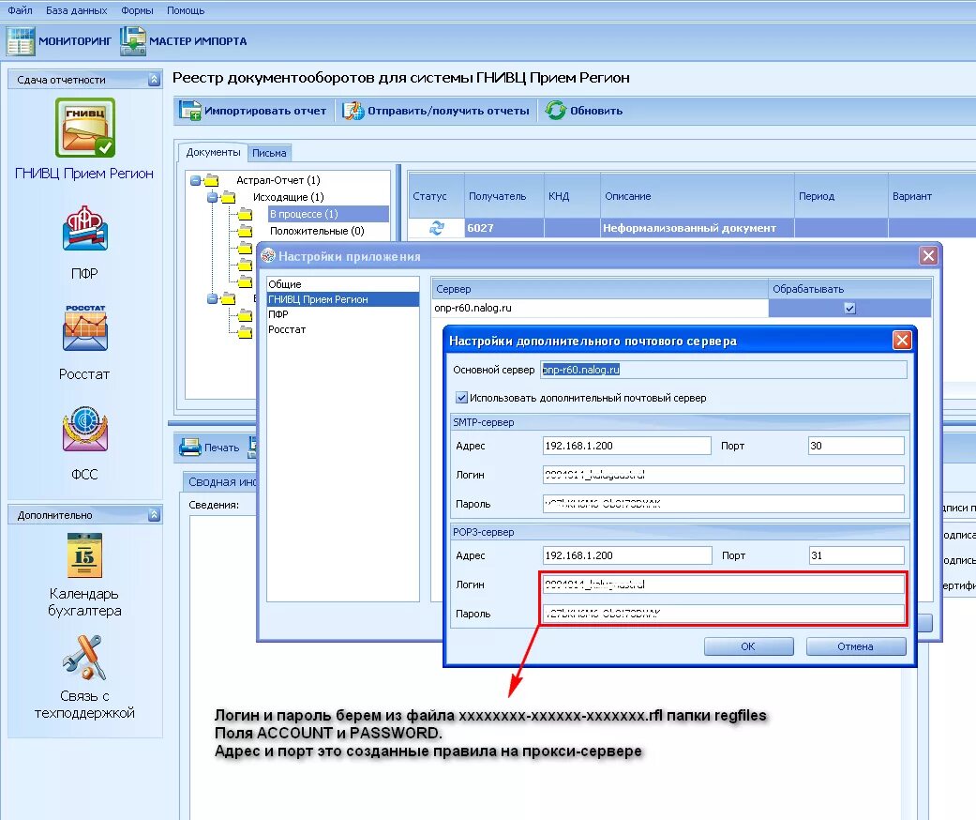Click the sync status icon in document row

click(437, 228)
